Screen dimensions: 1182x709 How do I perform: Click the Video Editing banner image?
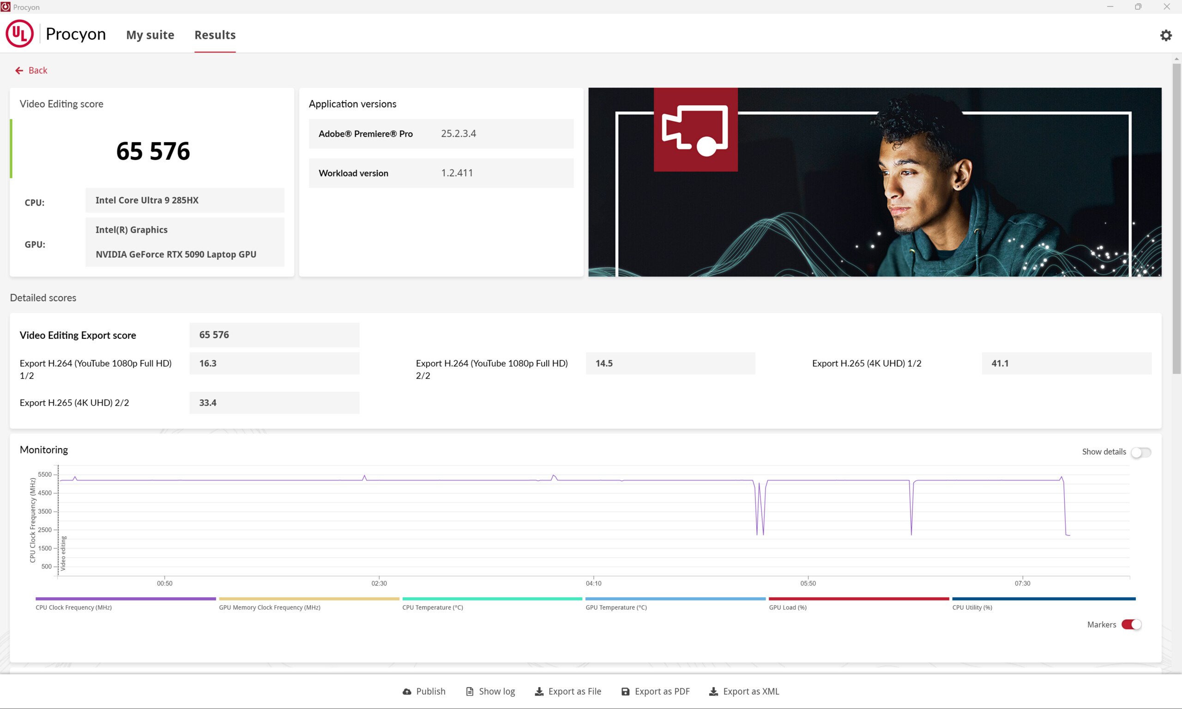point(874,182)
